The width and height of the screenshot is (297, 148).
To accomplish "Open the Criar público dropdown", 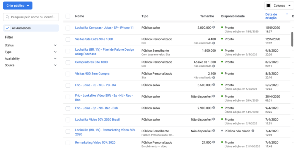I will coord(18,5).
